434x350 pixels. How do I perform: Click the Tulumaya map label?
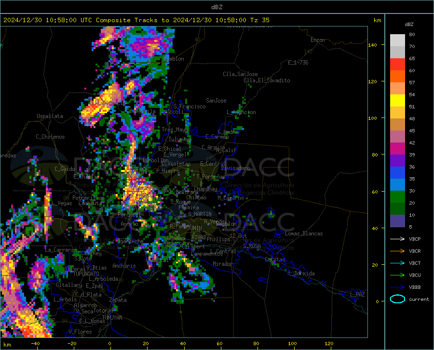180,139
